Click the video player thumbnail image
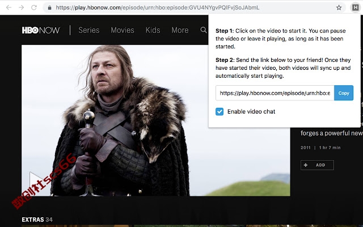The width and height of the screenshot is (363, 227). (155, 120)
